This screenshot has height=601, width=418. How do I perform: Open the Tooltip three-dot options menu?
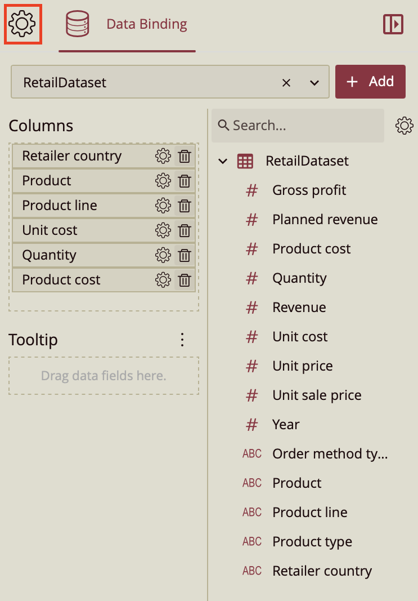[182, 340]
